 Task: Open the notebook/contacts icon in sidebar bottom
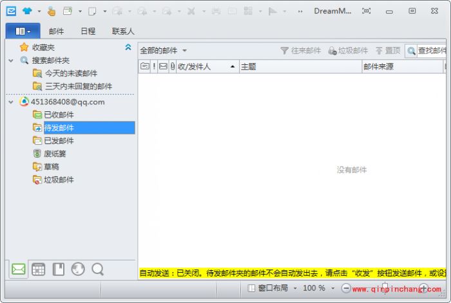pyautogui.click(x=59, y=270)
